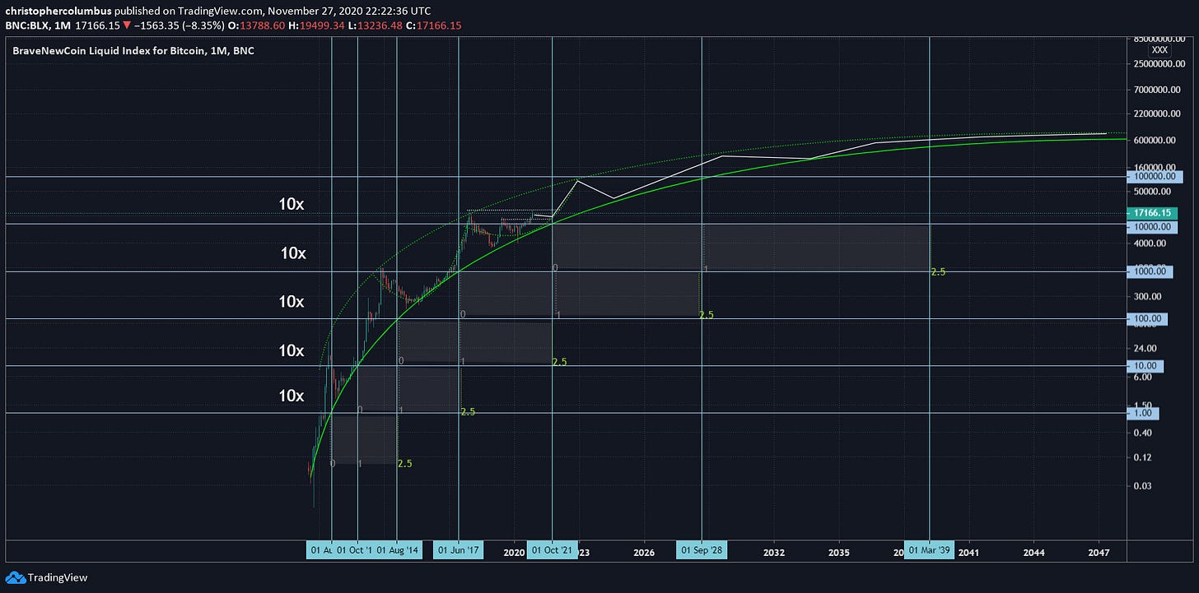Click the 2026 time axis label

[645, 552]
